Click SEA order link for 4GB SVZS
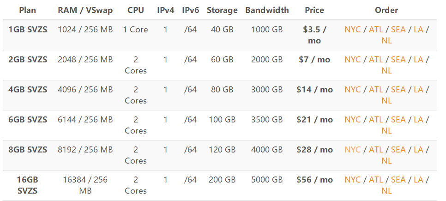Screen dimensions: 446x201 [x=398, y=90]
